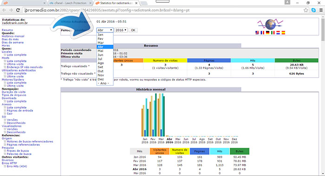The width and height of the screenshot is (325, 176).
Task: Open Frases de busca link
Action: tap(18, 151)
